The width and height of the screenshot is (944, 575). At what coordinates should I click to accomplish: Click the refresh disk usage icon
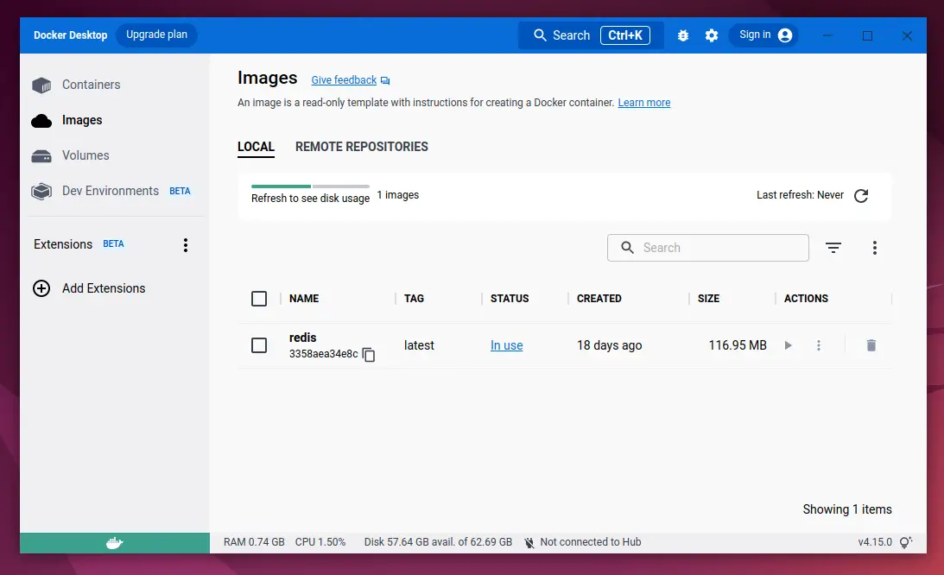pos(861,196)
